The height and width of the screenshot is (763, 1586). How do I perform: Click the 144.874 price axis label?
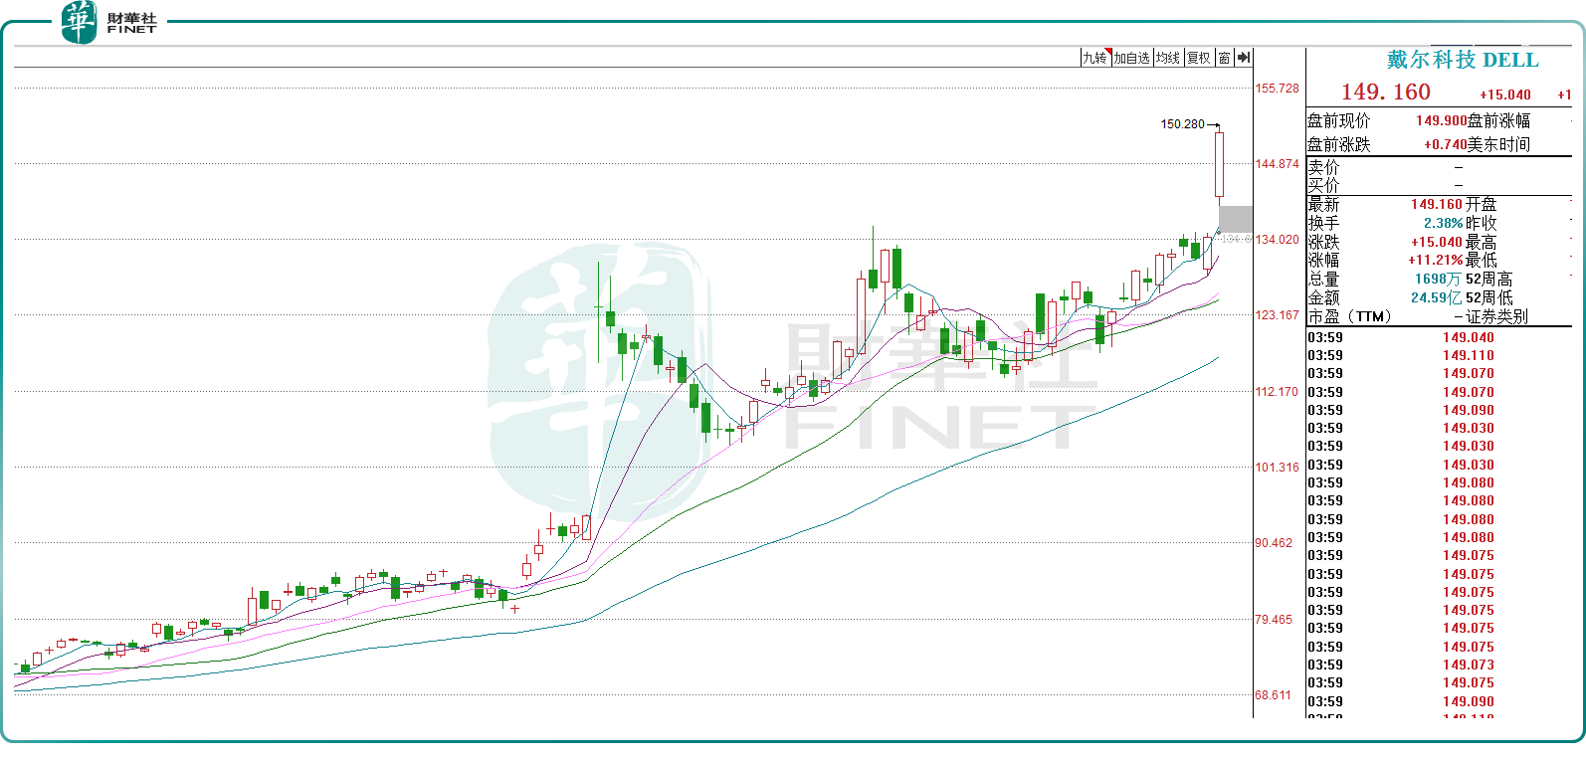click(1277, 164)
